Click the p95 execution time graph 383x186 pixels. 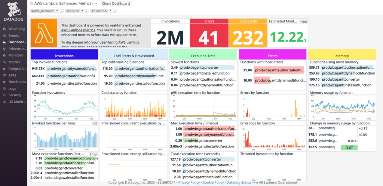click(x=203, y=107)
